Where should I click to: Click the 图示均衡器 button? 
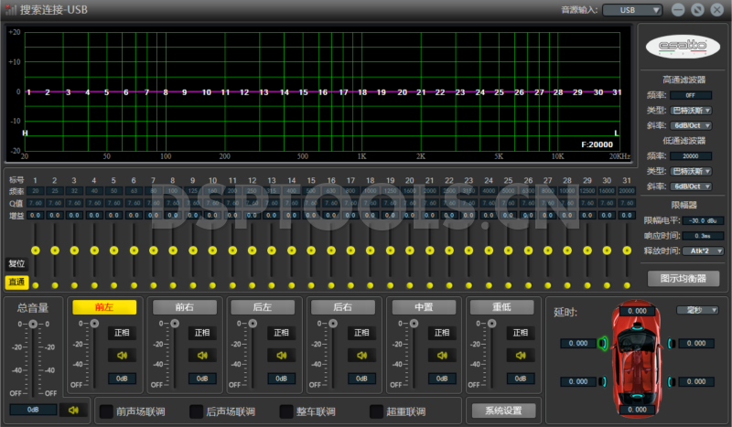683,278
